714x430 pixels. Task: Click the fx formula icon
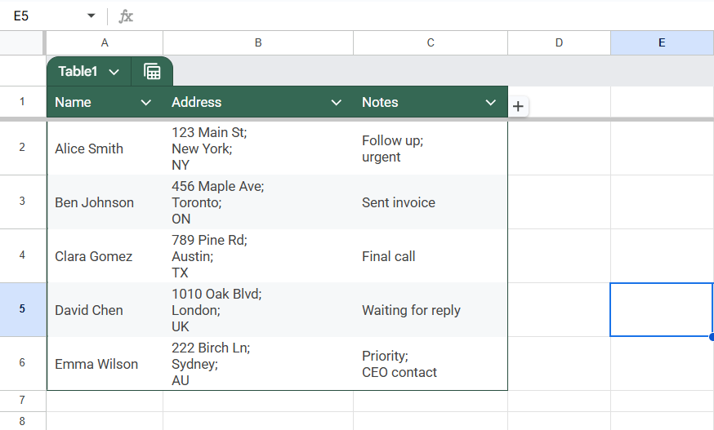tap(126, 16)
